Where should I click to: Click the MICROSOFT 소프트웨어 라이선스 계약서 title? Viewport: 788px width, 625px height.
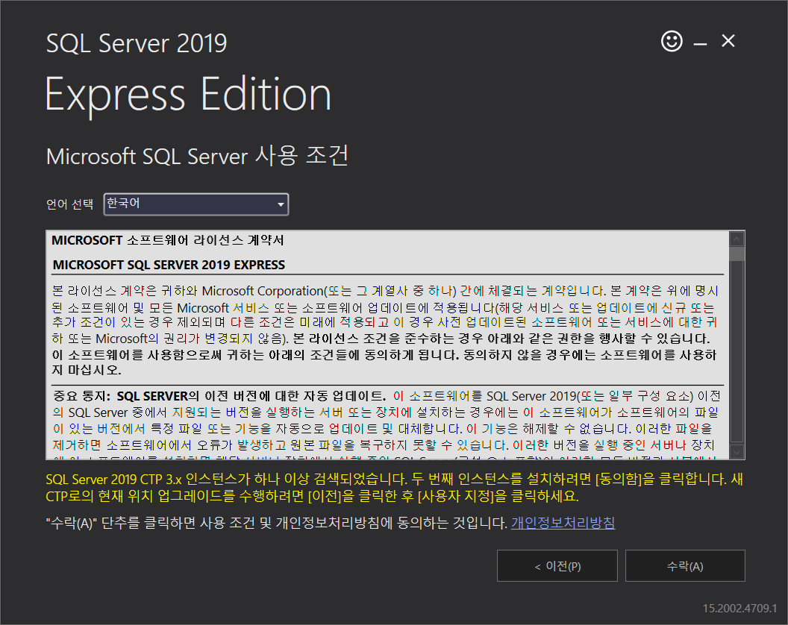point(168,240)
